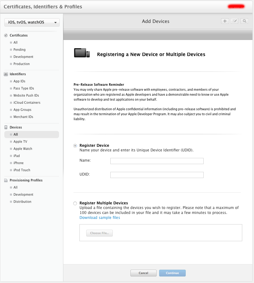Screen dimensions: 254x283
Task: Click the iPad and iPhone devices image
Action: point(82,53)
